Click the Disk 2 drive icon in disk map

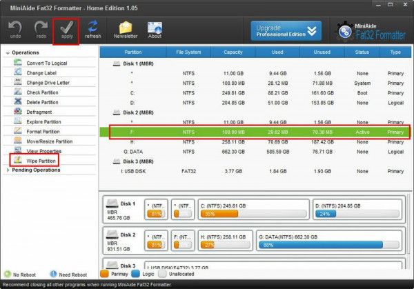(112, 235)
